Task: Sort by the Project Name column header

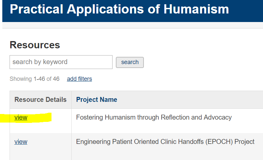Action: click(x=97, y=100)
